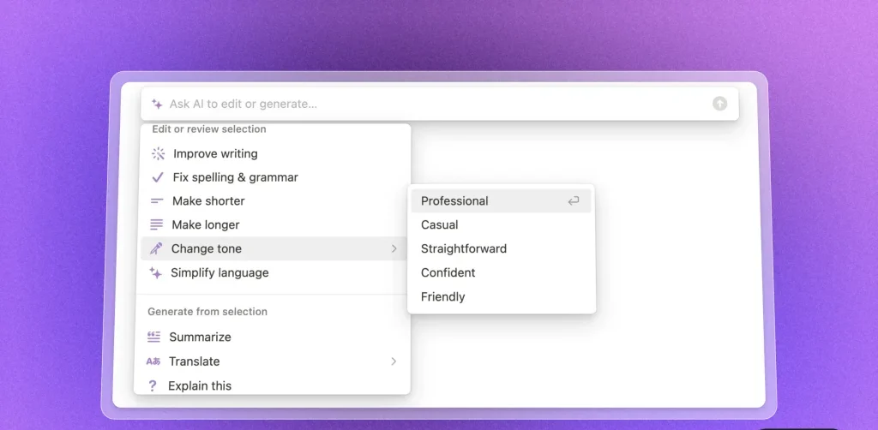Click the Explain this question mark icon
The image size is (878, 430).
[153, 385]
